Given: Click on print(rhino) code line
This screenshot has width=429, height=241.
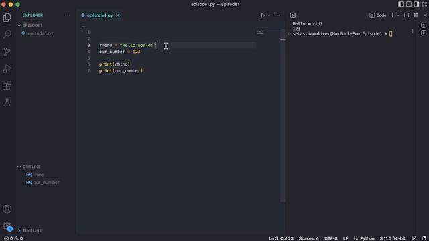Looking at the screenshot, I should pyautogui.click(x=115, y=64).
